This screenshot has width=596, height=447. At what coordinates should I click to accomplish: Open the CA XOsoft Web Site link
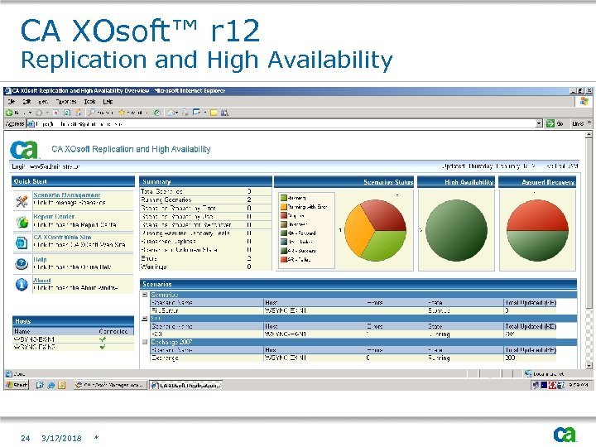[62, 237]
